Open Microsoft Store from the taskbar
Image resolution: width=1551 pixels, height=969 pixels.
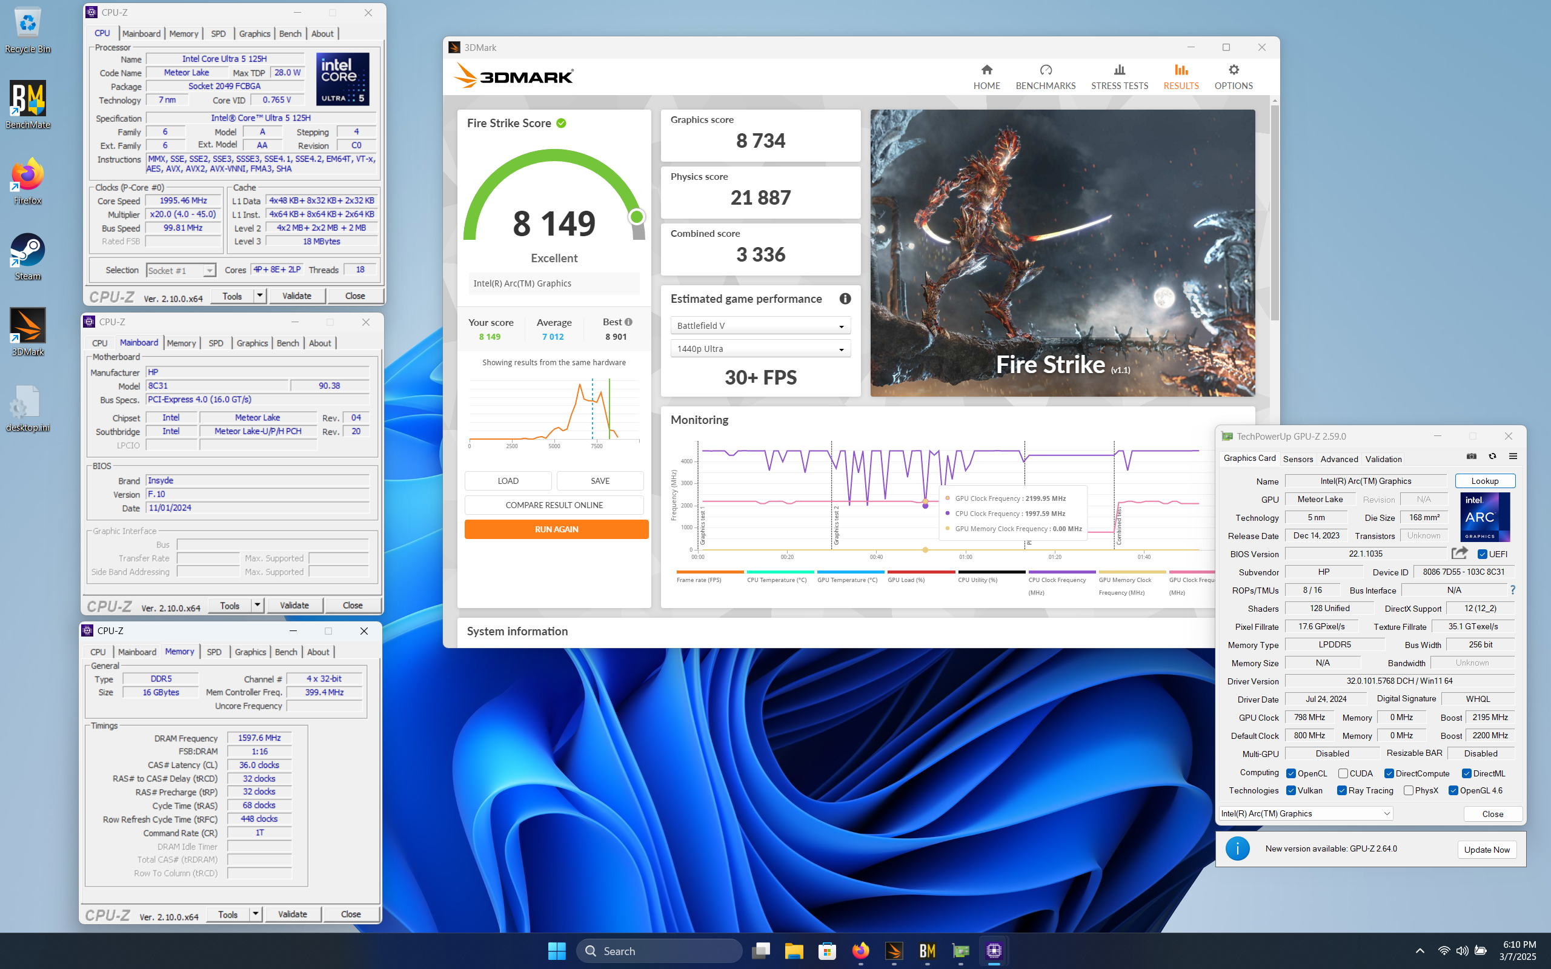[827, 951]
